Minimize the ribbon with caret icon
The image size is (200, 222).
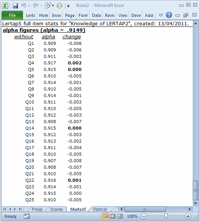point(161,15)
